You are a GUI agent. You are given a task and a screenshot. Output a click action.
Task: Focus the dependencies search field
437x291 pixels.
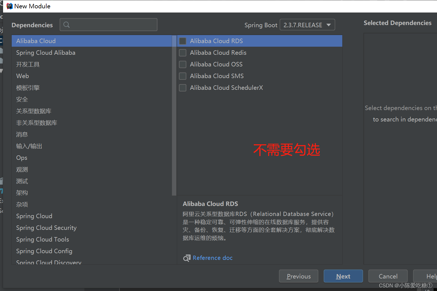(x=109, y=25)
